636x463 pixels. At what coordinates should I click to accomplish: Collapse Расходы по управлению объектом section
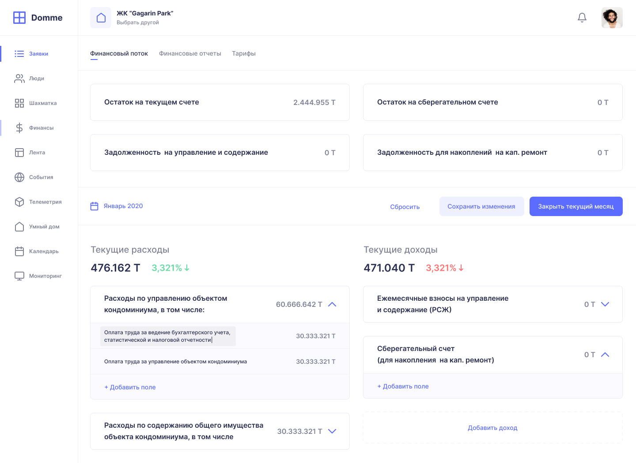pos(332,305)
